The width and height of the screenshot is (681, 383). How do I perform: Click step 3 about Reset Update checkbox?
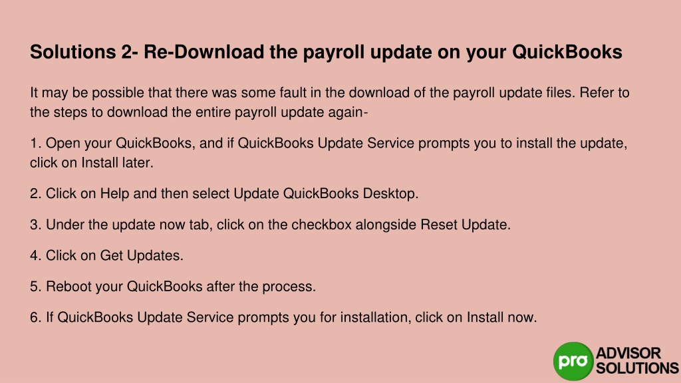click(x=270, y=225)
